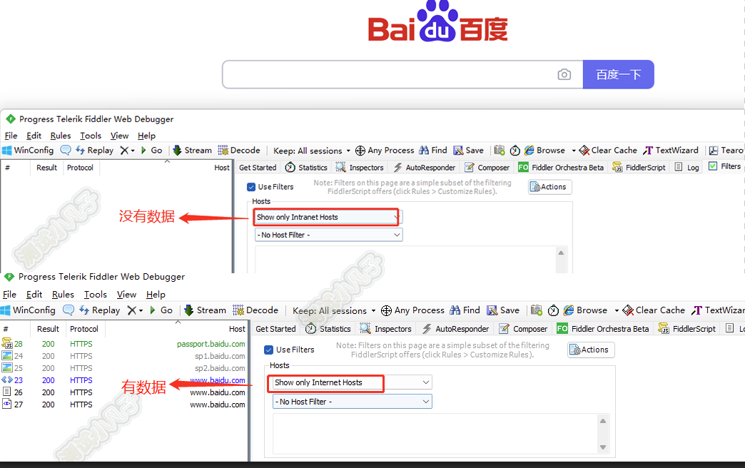Screen dimensions: 745x468
Task: Open FiddlerScript tab in upper Fiddler window
Action: (639, 167)
